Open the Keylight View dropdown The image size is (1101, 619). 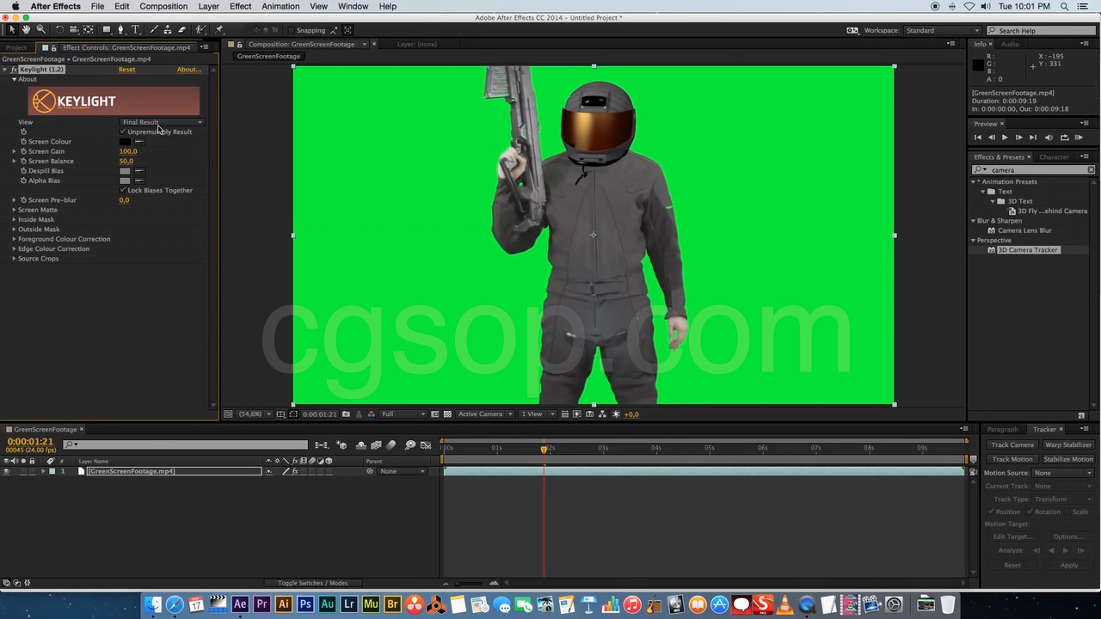162,122
